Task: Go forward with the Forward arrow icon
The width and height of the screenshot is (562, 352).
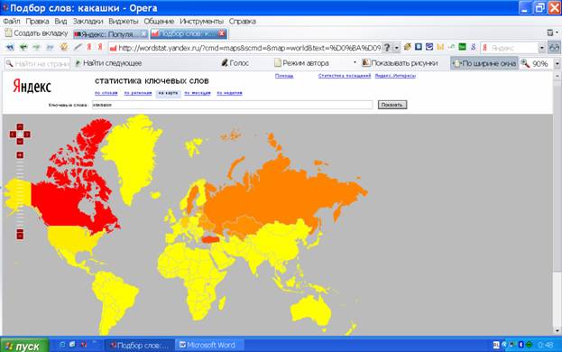Action: pyautogui.click(x=36, y=47)
